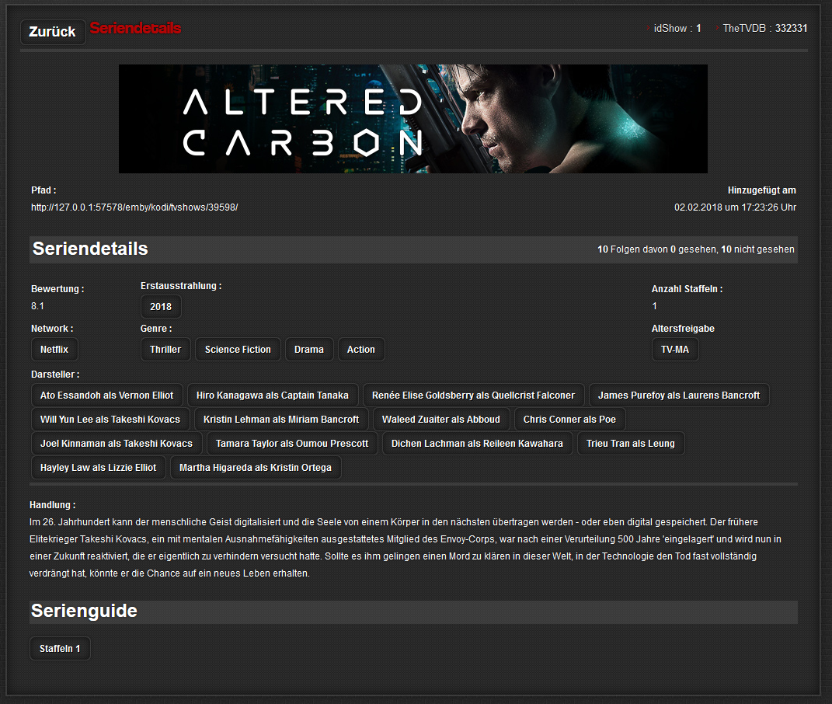
Task: Open Trieu Tran als Leung
Action: click(630, 444)
